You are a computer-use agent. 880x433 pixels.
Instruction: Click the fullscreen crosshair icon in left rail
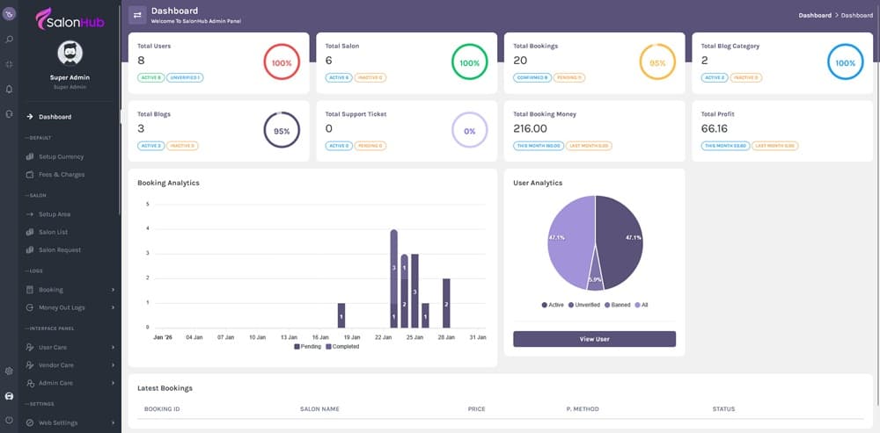click(9, 64)
